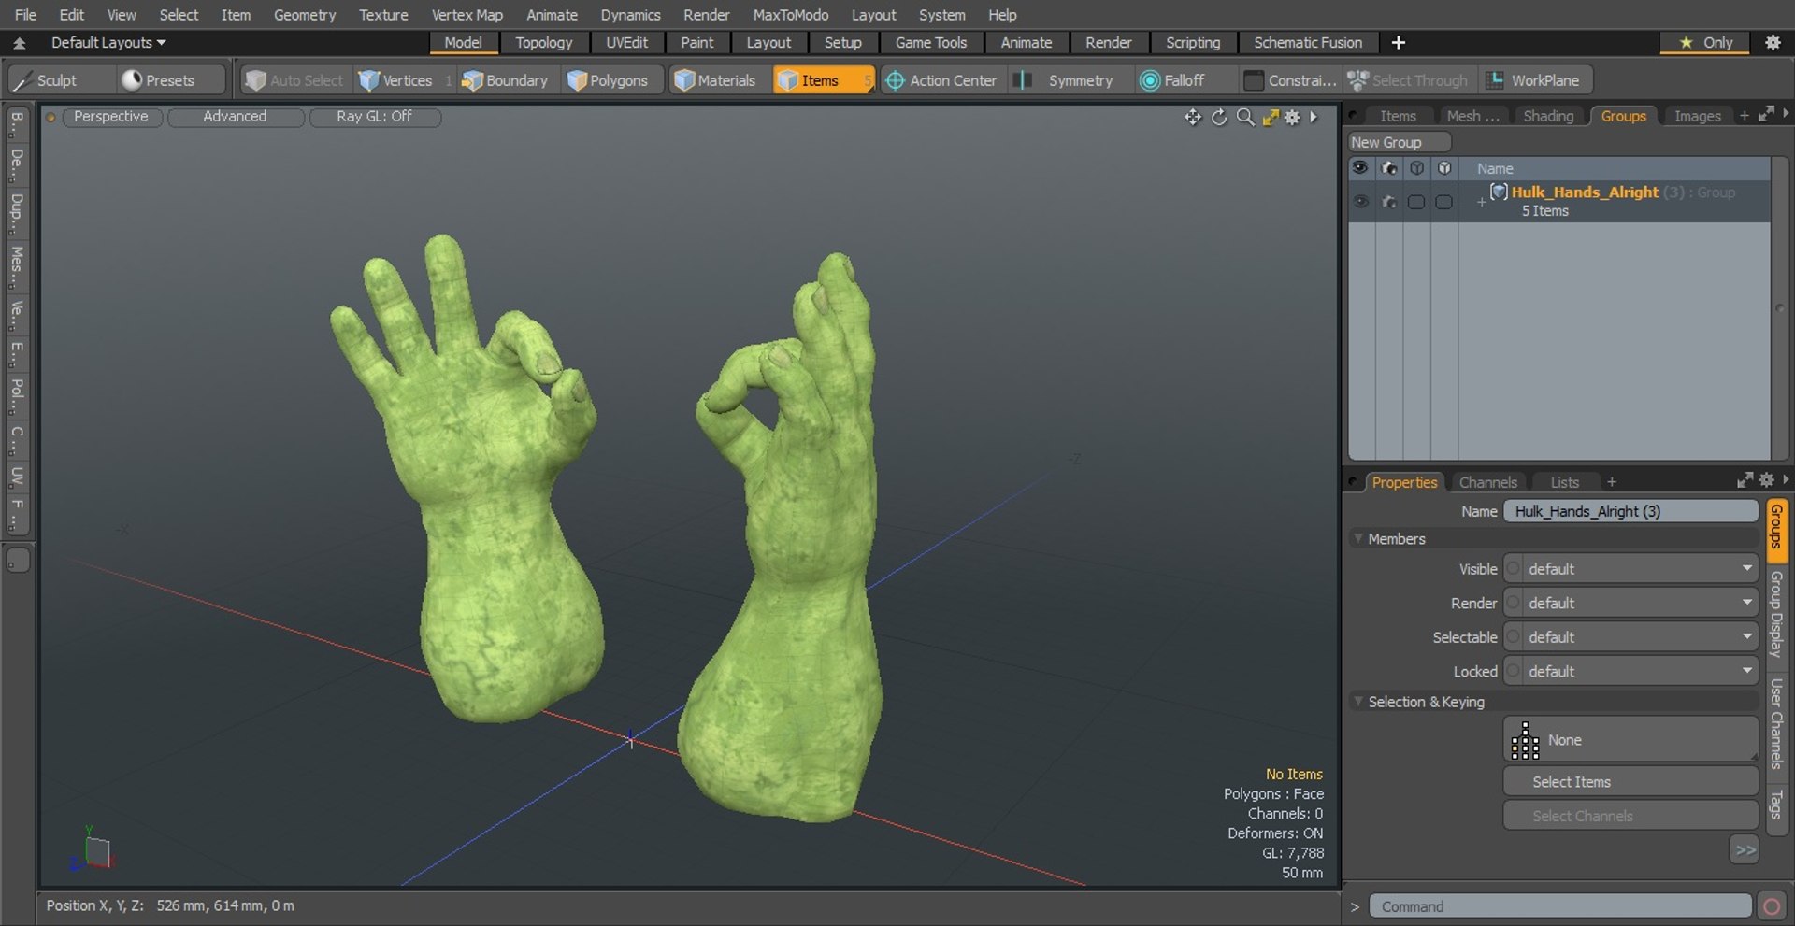Open the WorkPlane menu
1795x926 pixels.
click(x=1535, y=80)
